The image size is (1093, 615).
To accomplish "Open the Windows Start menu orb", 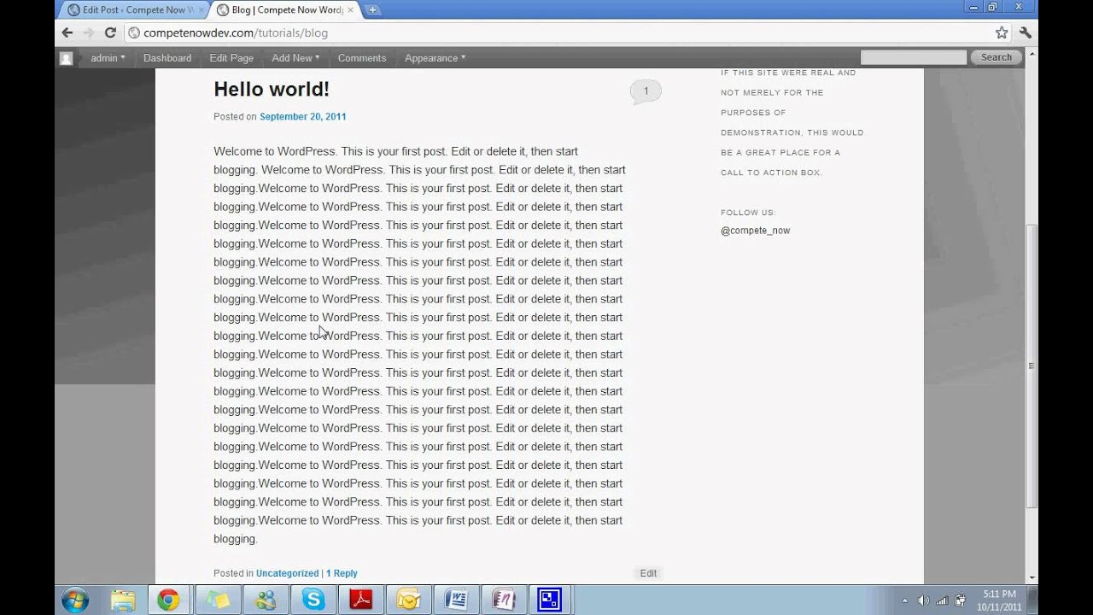I will 75,600.
